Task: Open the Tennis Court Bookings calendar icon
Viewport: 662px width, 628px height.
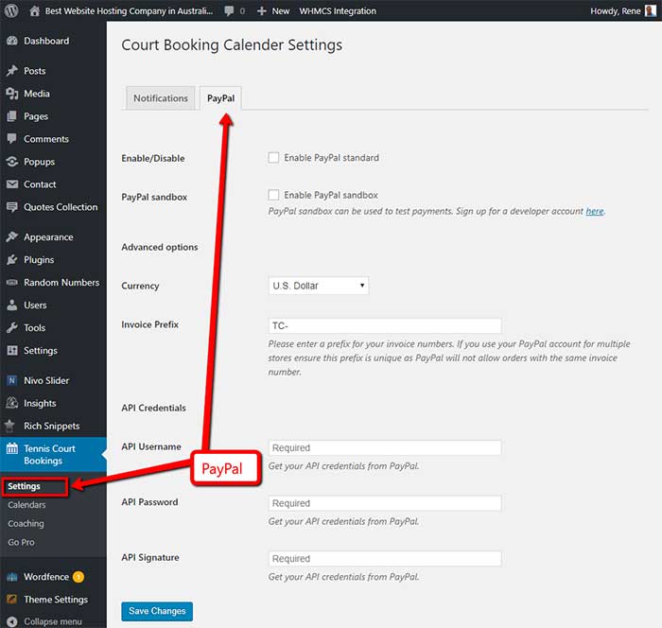Action: click(x=12, y=448)
